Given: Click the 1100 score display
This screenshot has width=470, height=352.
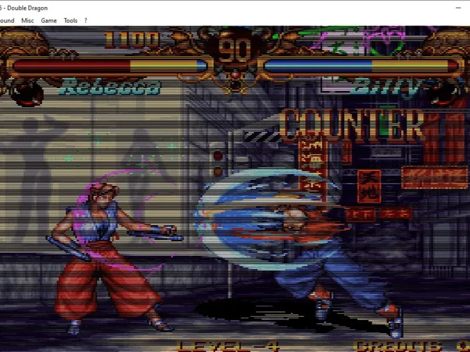Looking at the screenshot, I should [x=132, y=40].
